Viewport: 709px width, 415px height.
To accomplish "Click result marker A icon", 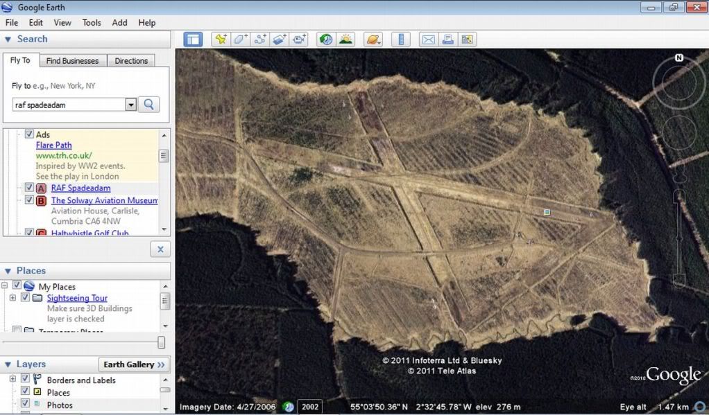I will coord(41,188).
